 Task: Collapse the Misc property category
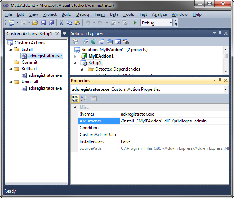click(x=75, y=107)
